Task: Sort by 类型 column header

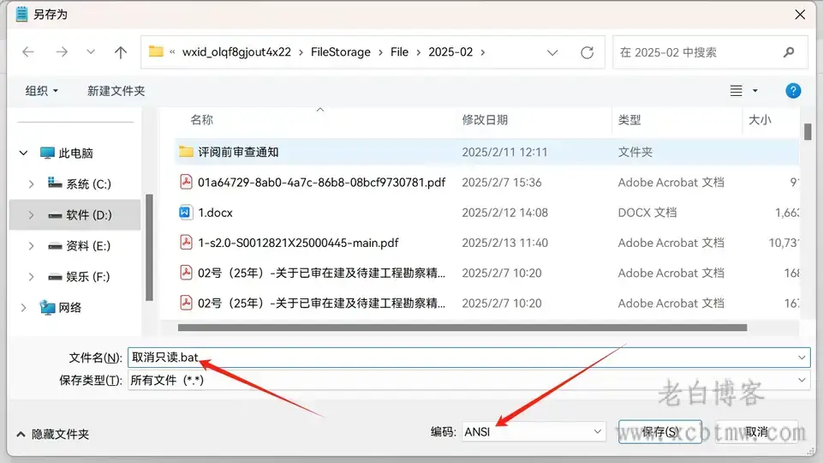Action: pos(629,120)
